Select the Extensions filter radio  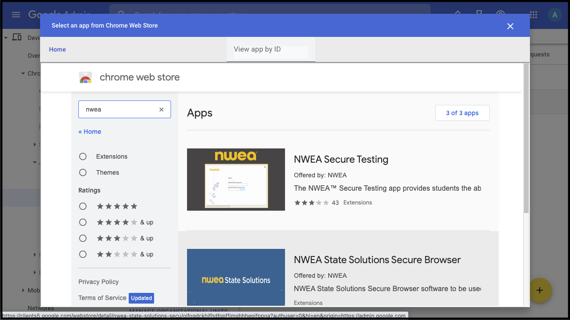click(x=83, y=156)
